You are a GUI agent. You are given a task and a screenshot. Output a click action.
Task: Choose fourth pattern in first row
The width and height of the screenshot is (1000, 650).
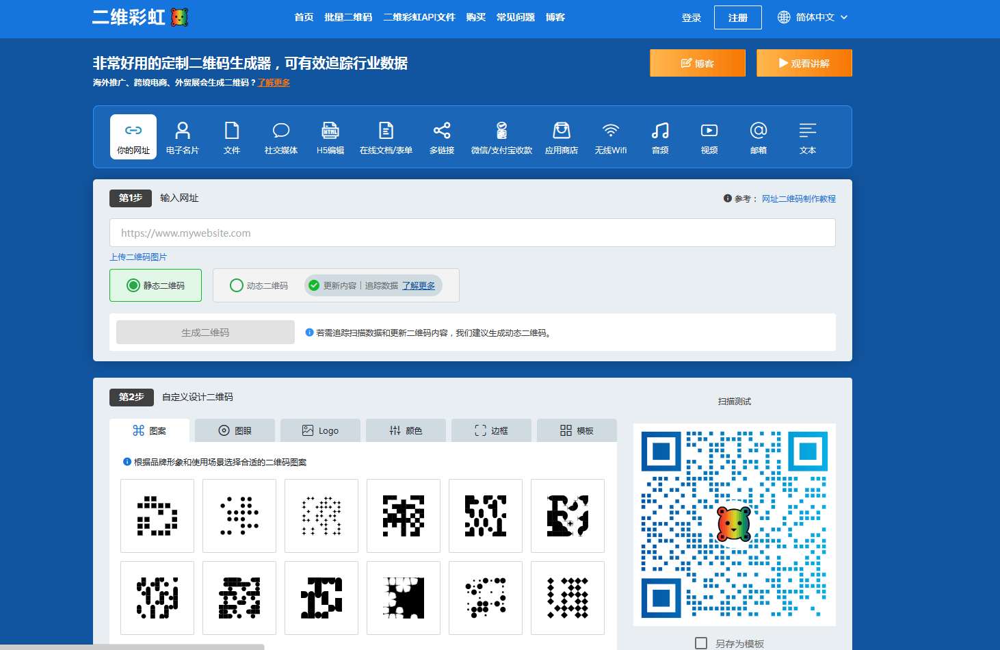pos(404,516)
